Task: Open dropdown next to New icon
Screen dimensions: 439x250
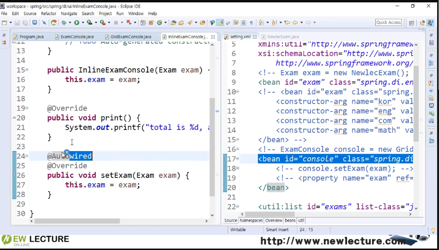Action: pyautogui.click(x=11, y=23)
